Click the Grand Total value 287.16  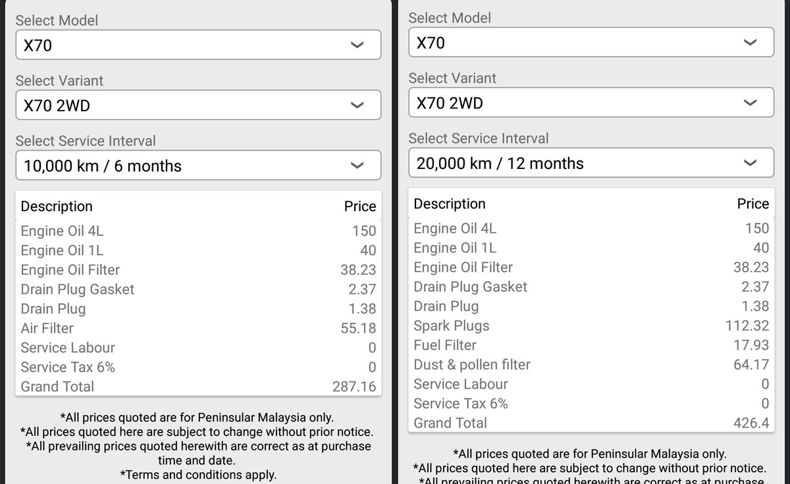354,387
